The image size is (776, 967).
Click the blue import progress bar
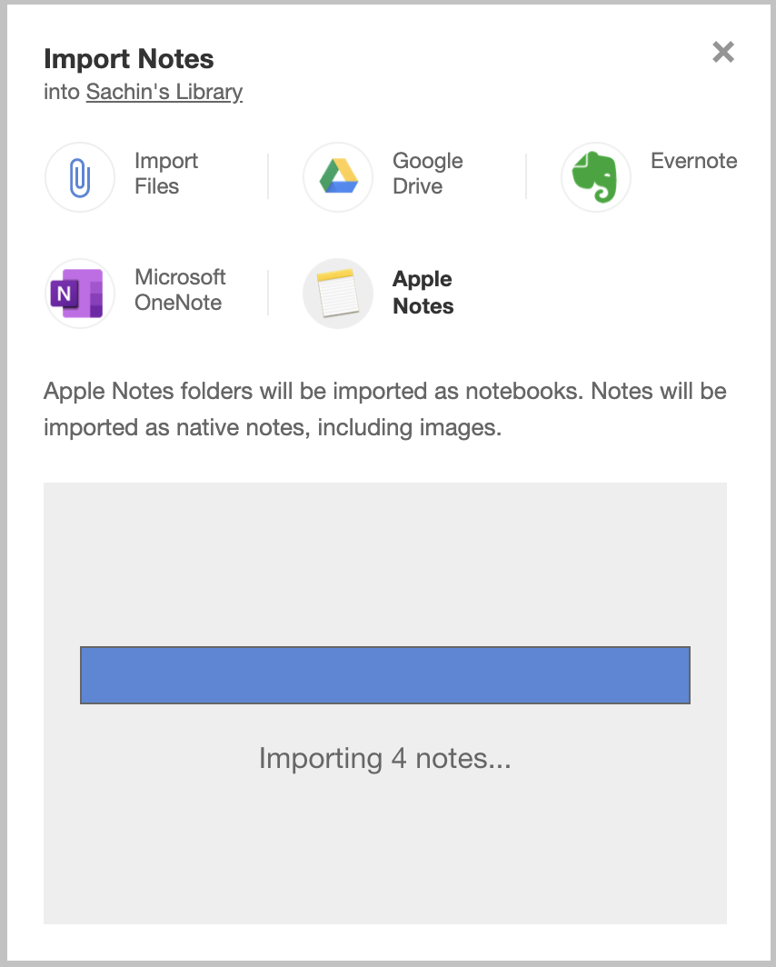pyautogui.click(x=385, y=675)
